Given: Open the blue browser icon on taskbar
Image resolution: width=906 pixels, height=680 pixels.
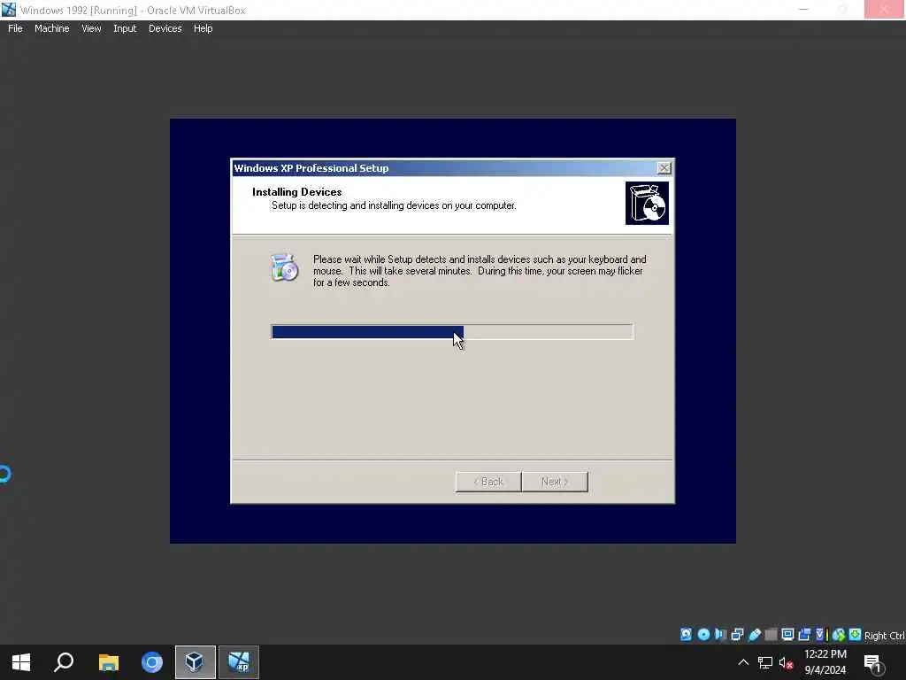Looking at the screenshot, I should click(x=152, y=662).
